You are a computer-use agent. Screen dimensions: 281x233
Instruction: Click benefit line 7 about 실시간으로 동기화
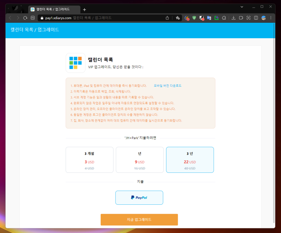coord(126,120)
